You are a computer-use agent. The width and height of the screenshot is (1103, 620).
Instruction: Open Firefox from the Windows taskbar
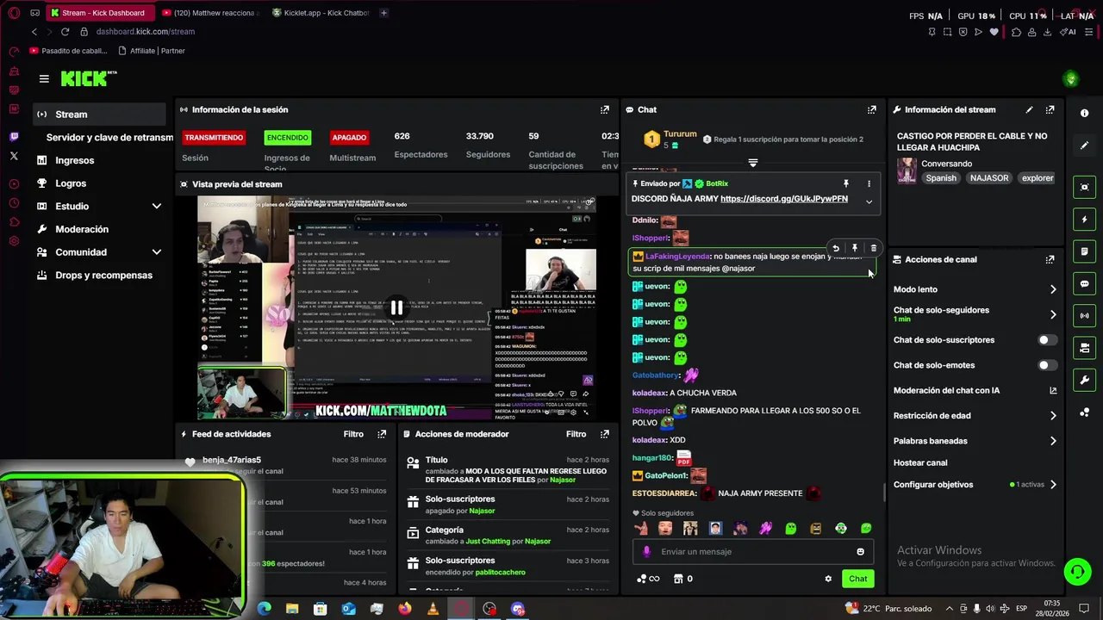pos(404,609)
